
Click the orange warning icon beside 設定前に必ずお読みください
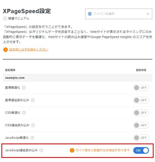click(6, 49)
